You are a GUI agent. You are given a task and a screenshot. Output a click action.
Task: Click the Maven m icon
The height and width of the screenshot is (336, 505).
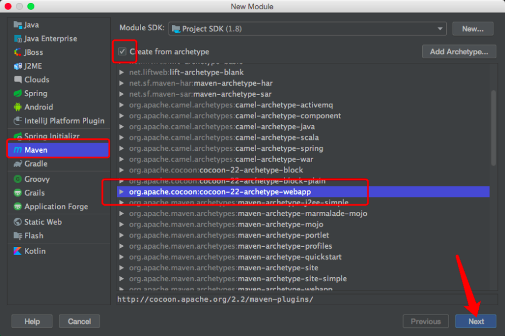tap(17, 150)
